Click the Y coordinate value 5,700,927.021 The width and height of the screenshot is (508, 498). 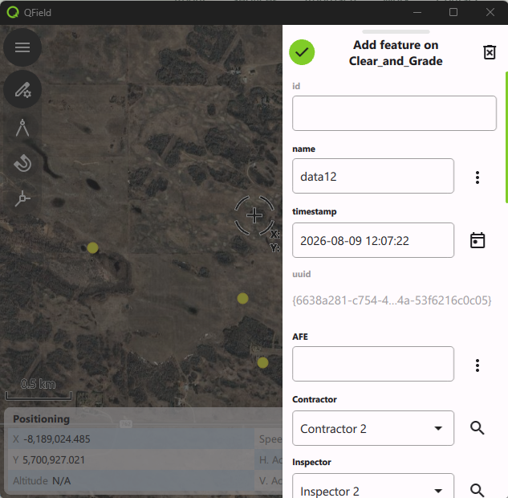[x=54, y=459]
